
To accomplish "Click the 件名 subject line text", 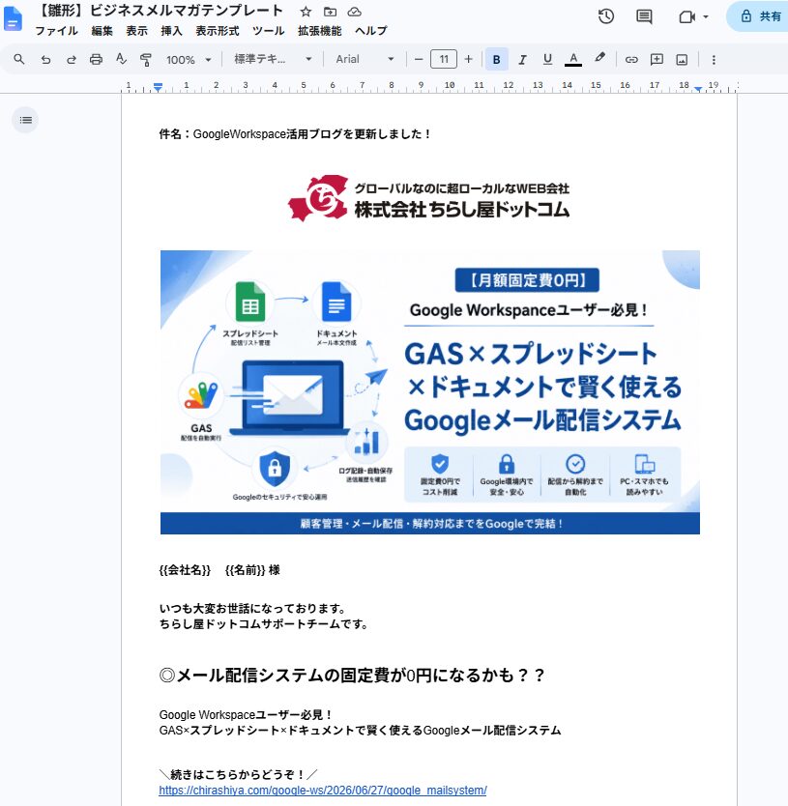I will point(295,134).
